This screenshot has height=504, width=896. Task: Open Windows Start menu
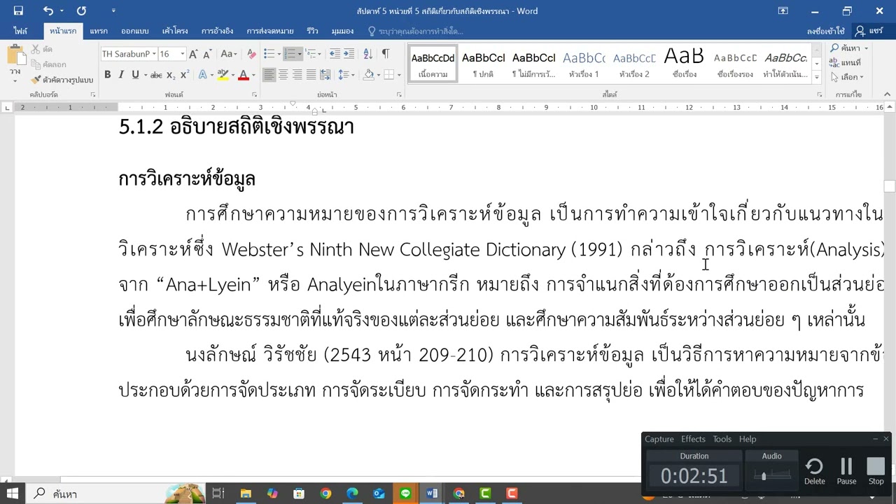(13, 493)
